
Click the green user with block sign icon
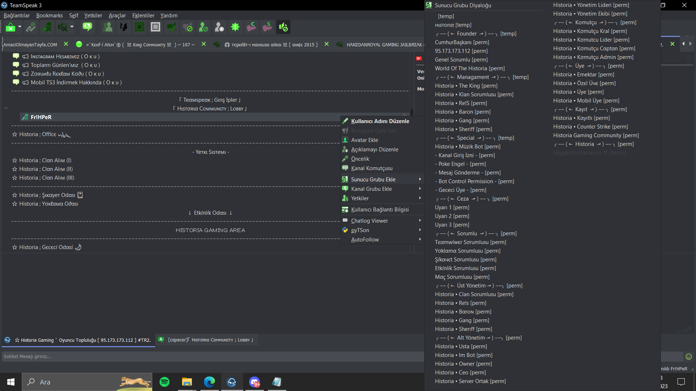pyautogui.click(x=203, y=27)
